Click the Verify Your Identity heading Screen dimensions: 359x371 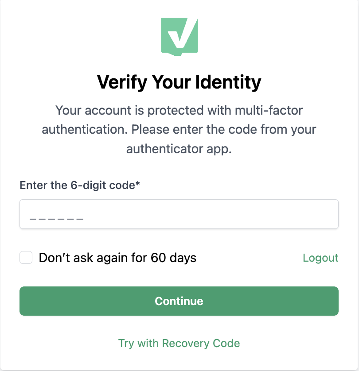[179, 82]
